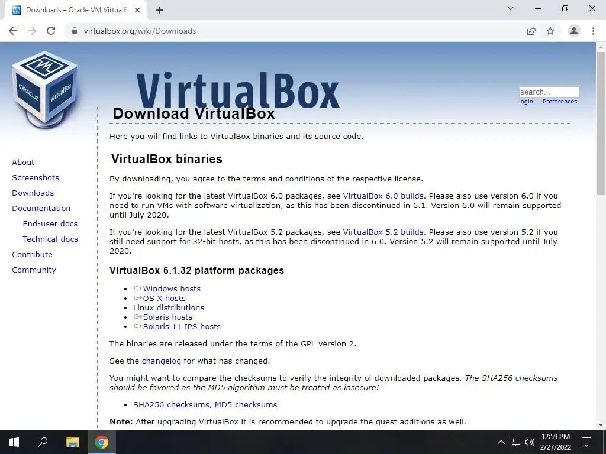The image size is (606, 454).
Task: Open the Windows Start menu
Action: point(14,442)
